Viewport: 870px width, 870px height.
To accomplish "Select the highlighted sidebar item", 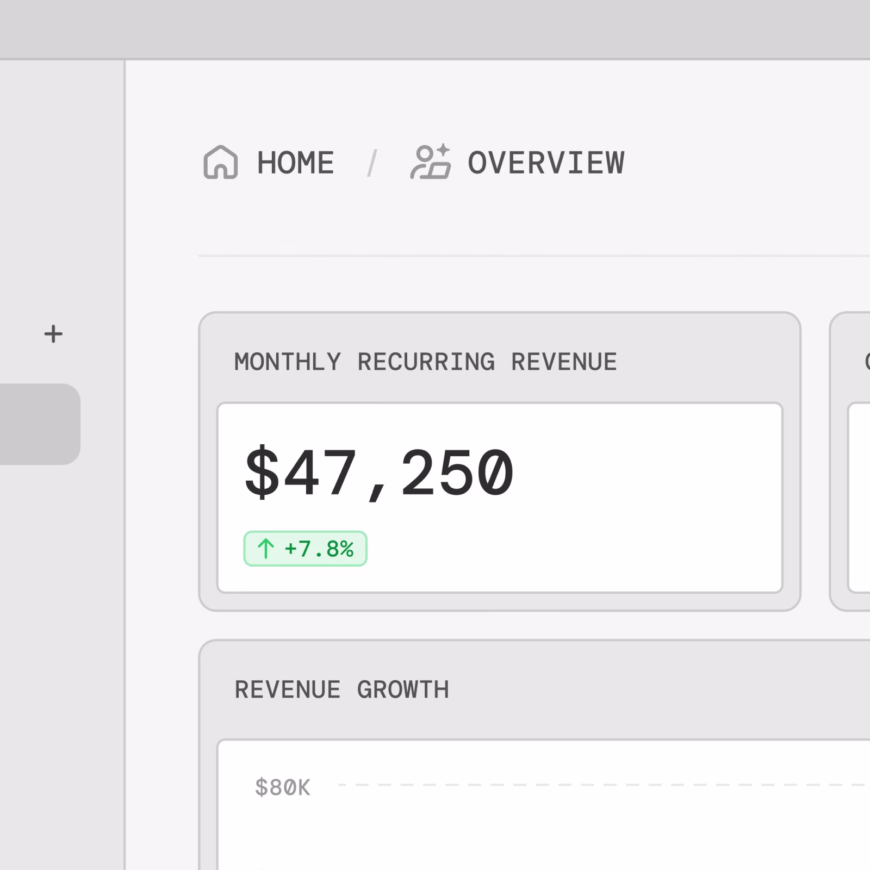I will 39,424.
